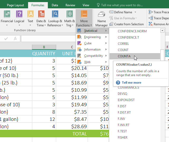
Task: Click the Tell me more link
Action: 131,83
